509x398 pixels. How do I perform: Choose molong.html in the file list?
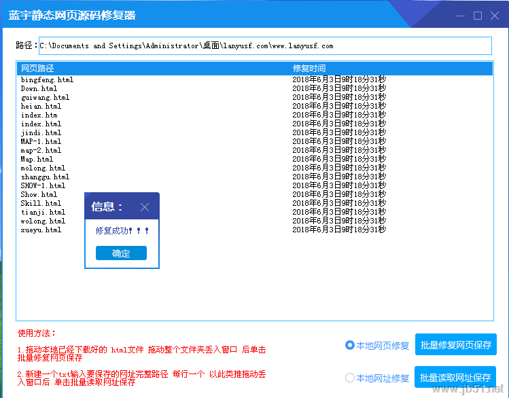(x=43, y=168)
